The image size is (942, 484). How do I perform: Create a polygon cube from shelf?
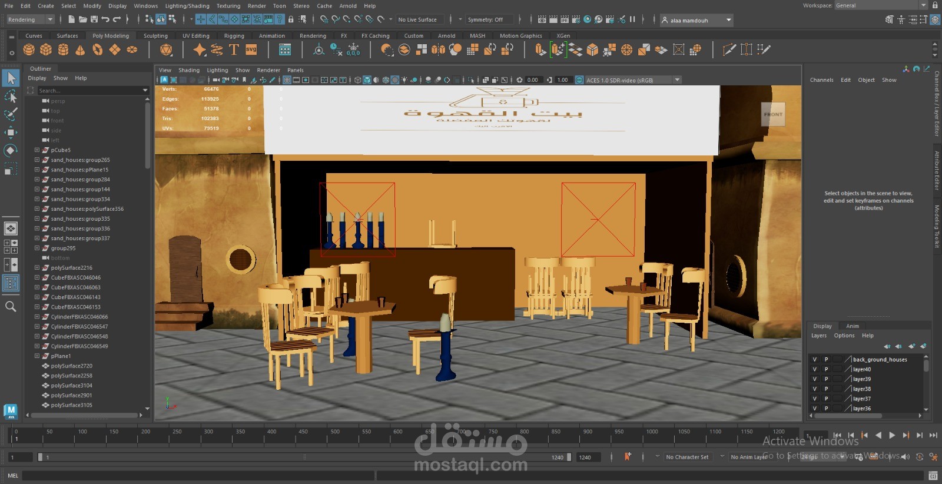coord(46,50)
